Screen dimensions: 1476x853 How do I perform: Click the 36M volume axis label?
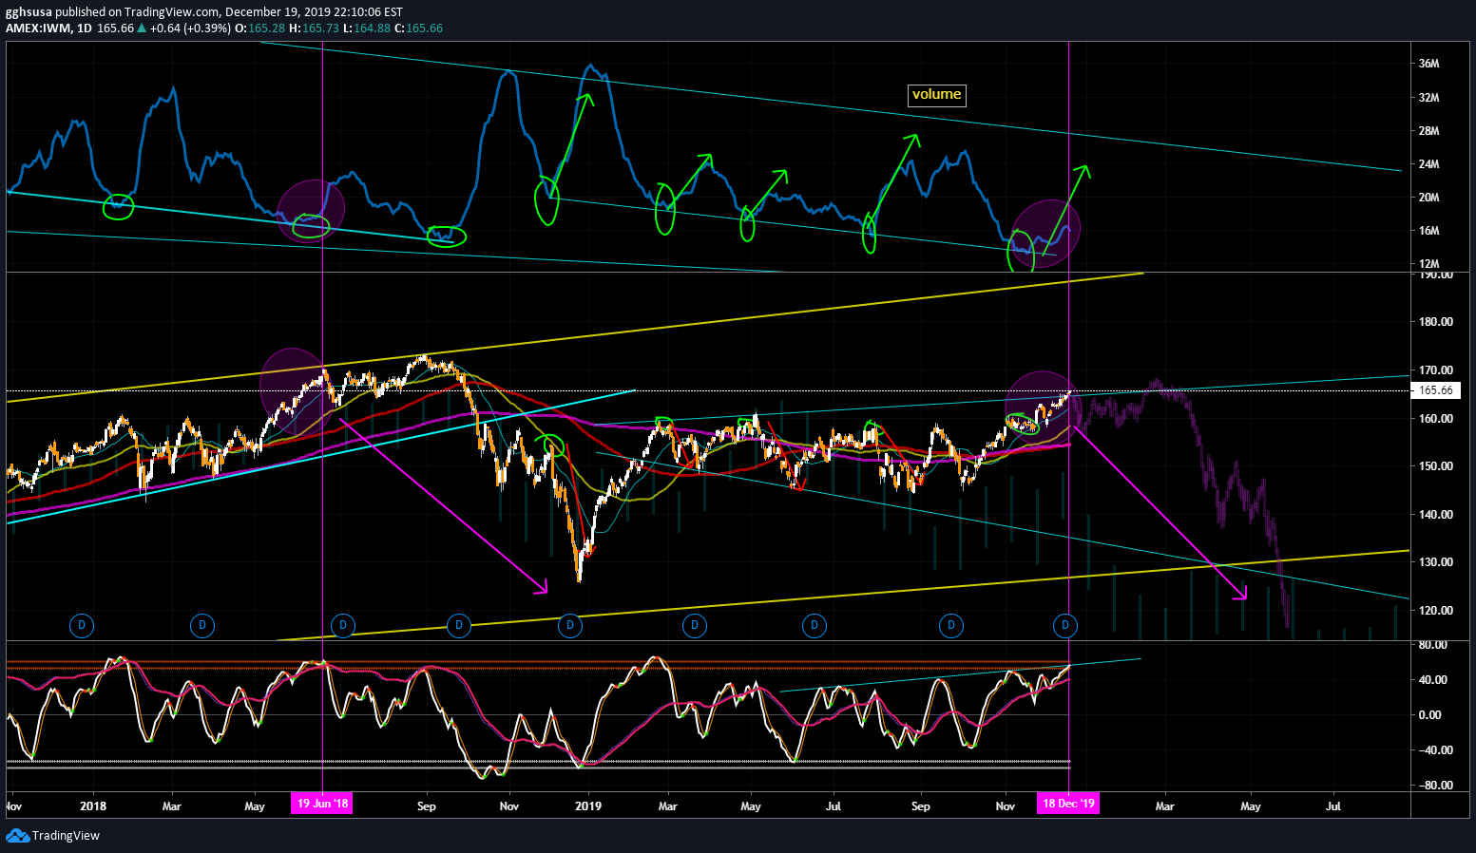1428,64
